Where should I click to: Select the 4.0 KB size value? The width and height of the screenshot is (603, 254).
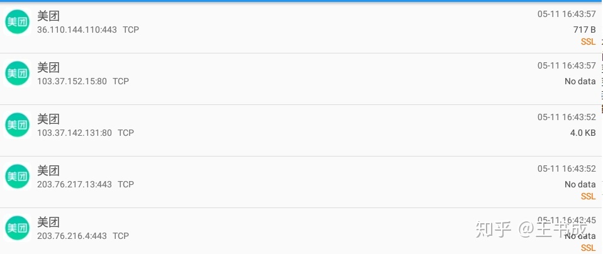tap(583, 133)
